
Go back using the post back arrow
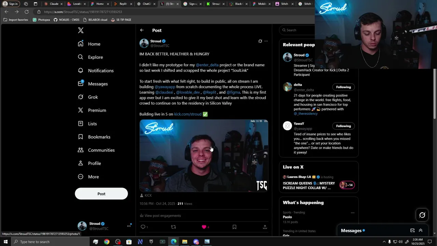pyautogui.click(x=142, y=30)
